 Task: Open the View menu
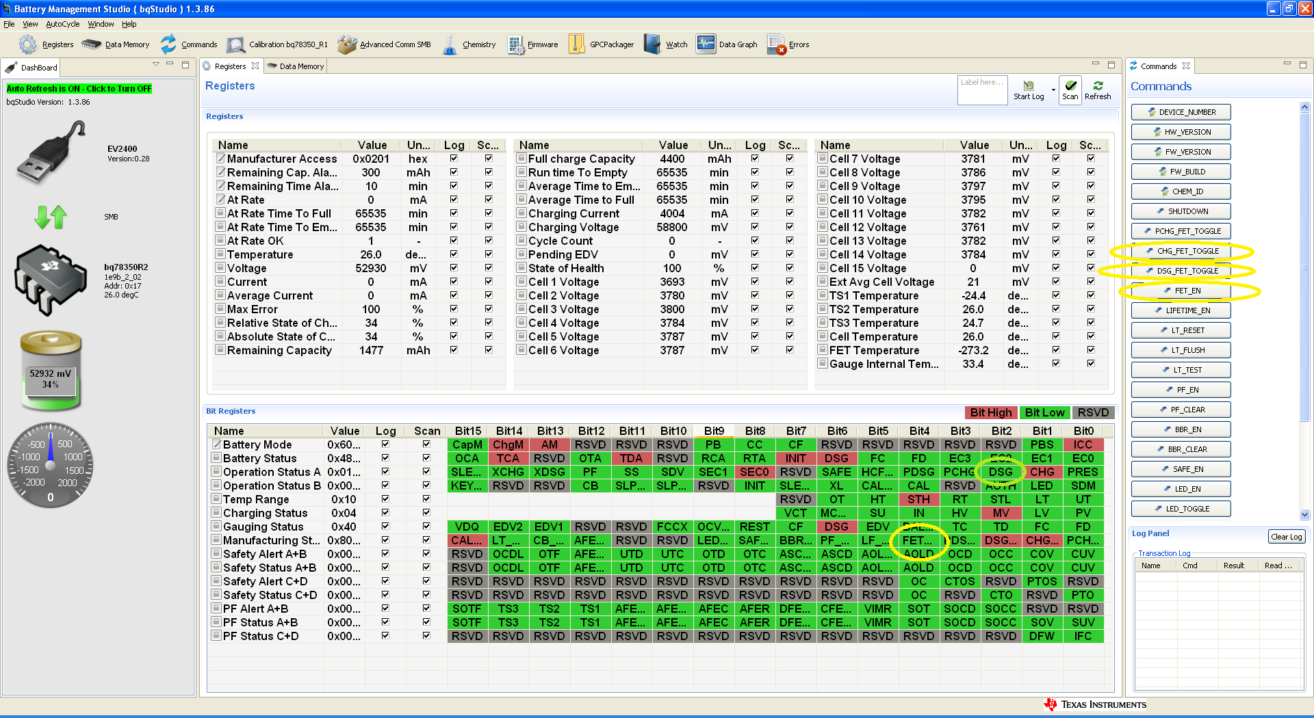(x=30, y=24)
